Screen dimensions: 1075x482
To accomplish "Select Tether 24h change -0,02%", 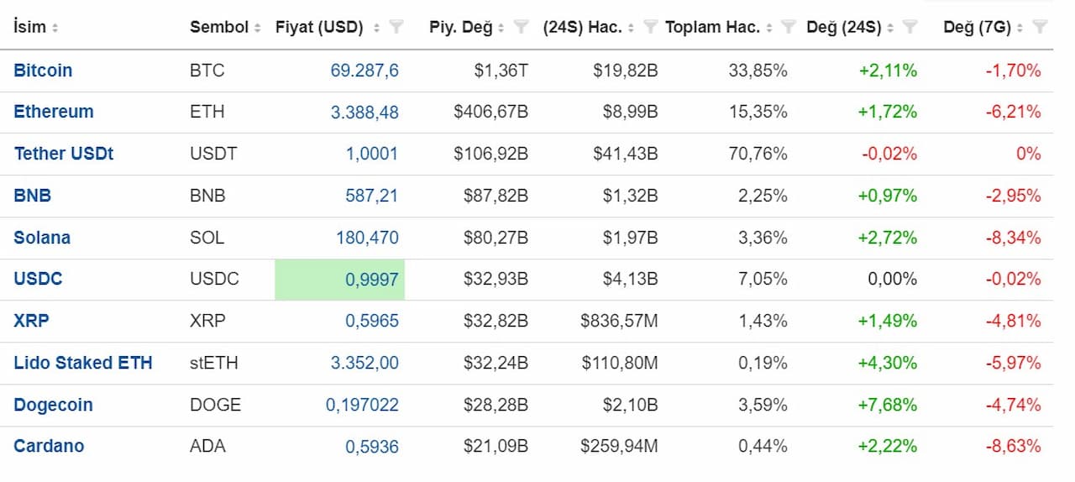I will 889,154.
